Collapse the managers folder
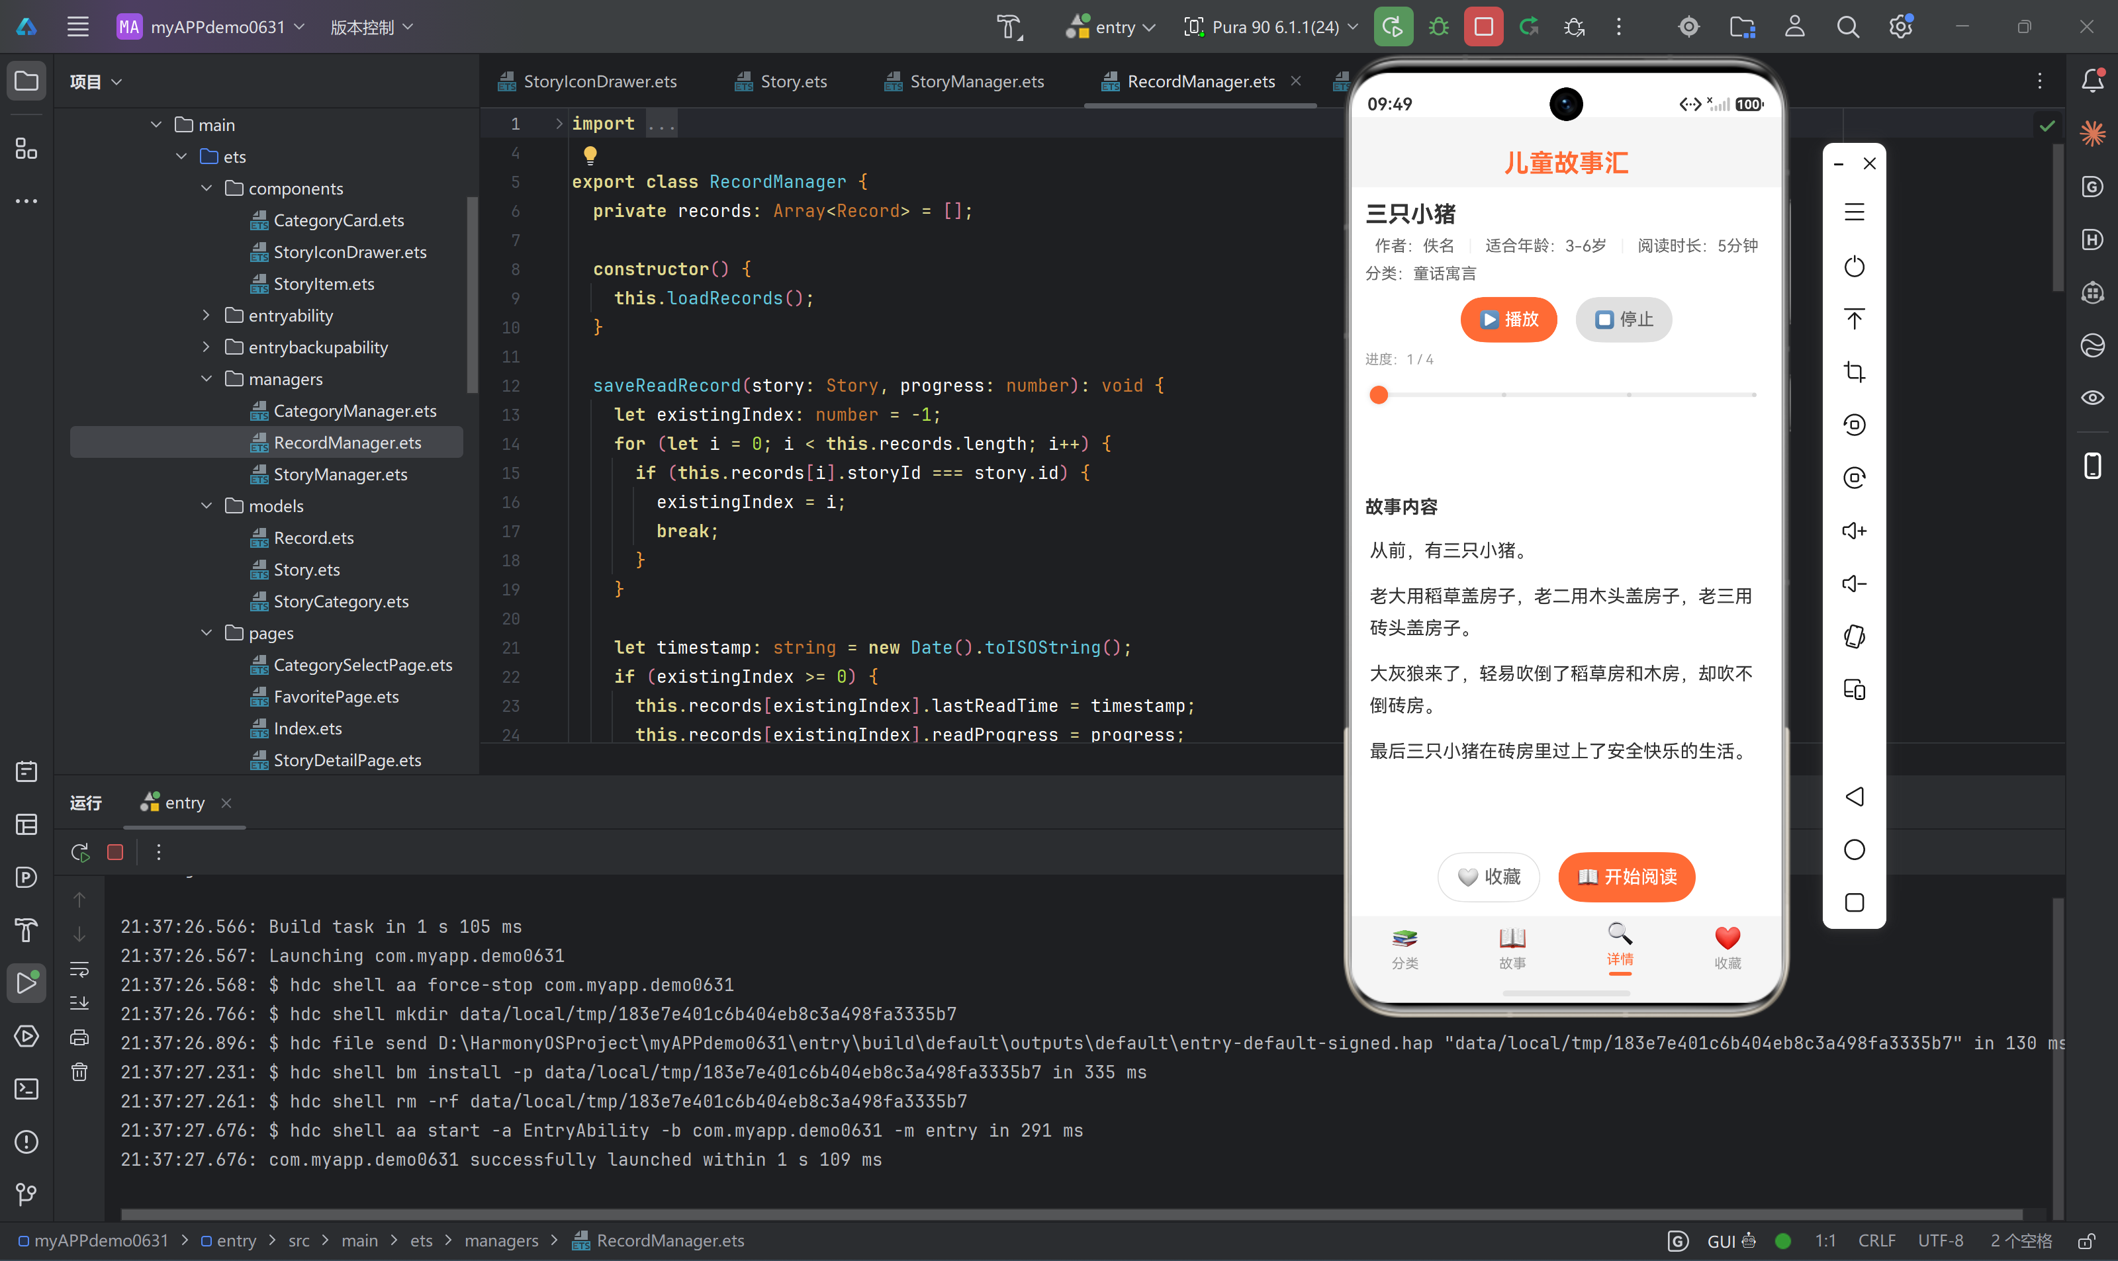 (207, 379)
